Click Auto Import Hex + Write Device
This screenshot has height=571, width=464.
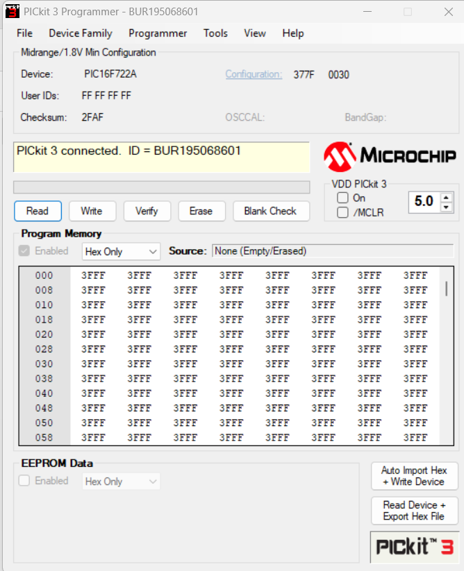[x=415, y=476]
